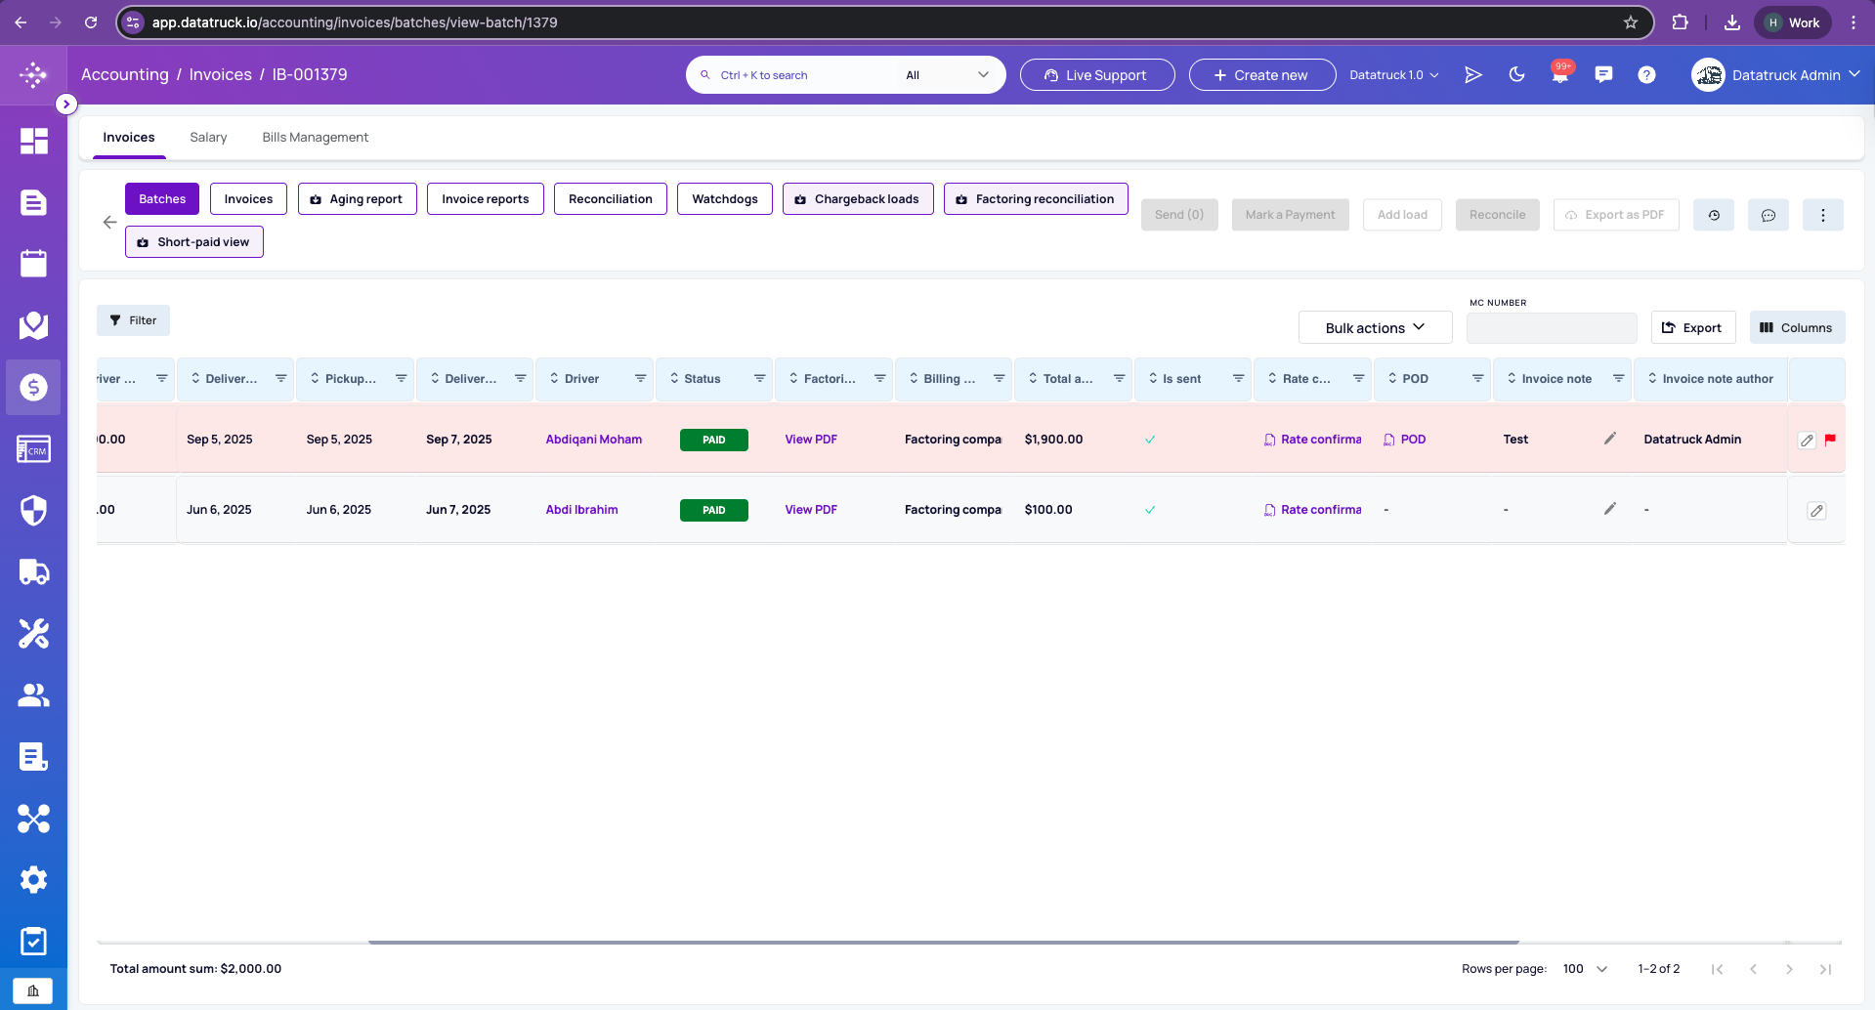Open filter menu for Status column
This screenshot has width=1875, height=1010.
pos(760,379)
